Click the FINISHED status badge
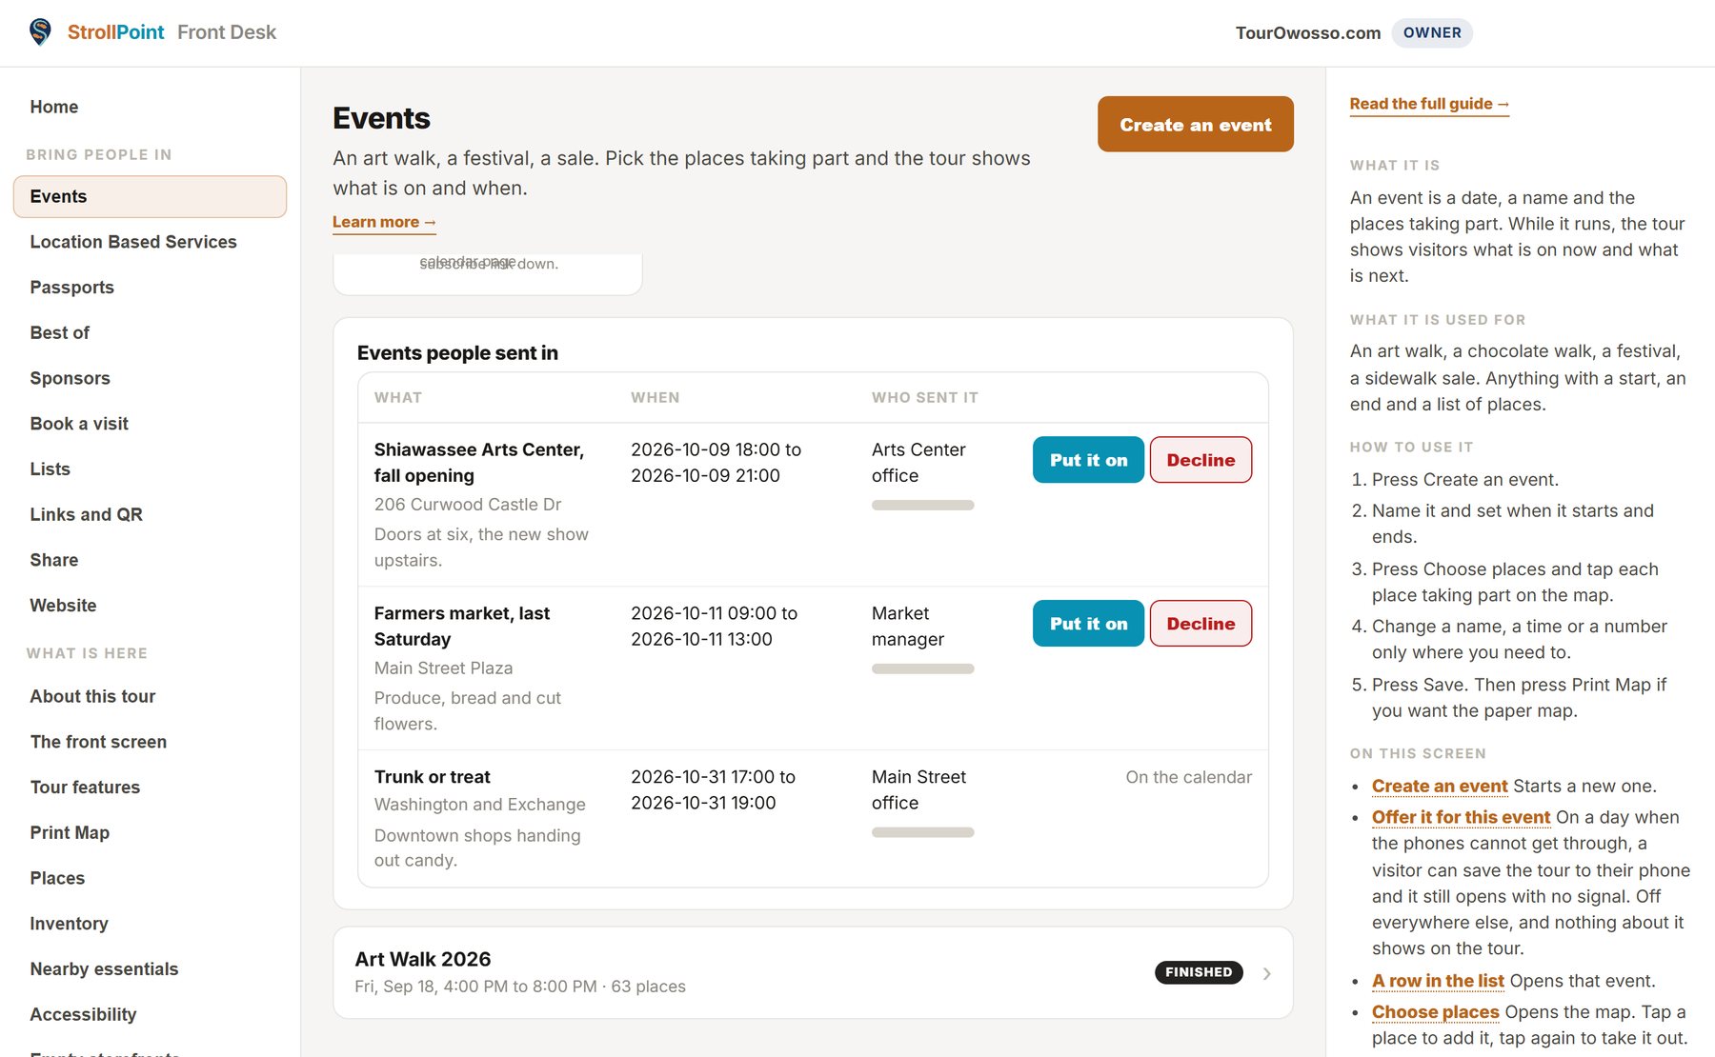 (1199, 972)
